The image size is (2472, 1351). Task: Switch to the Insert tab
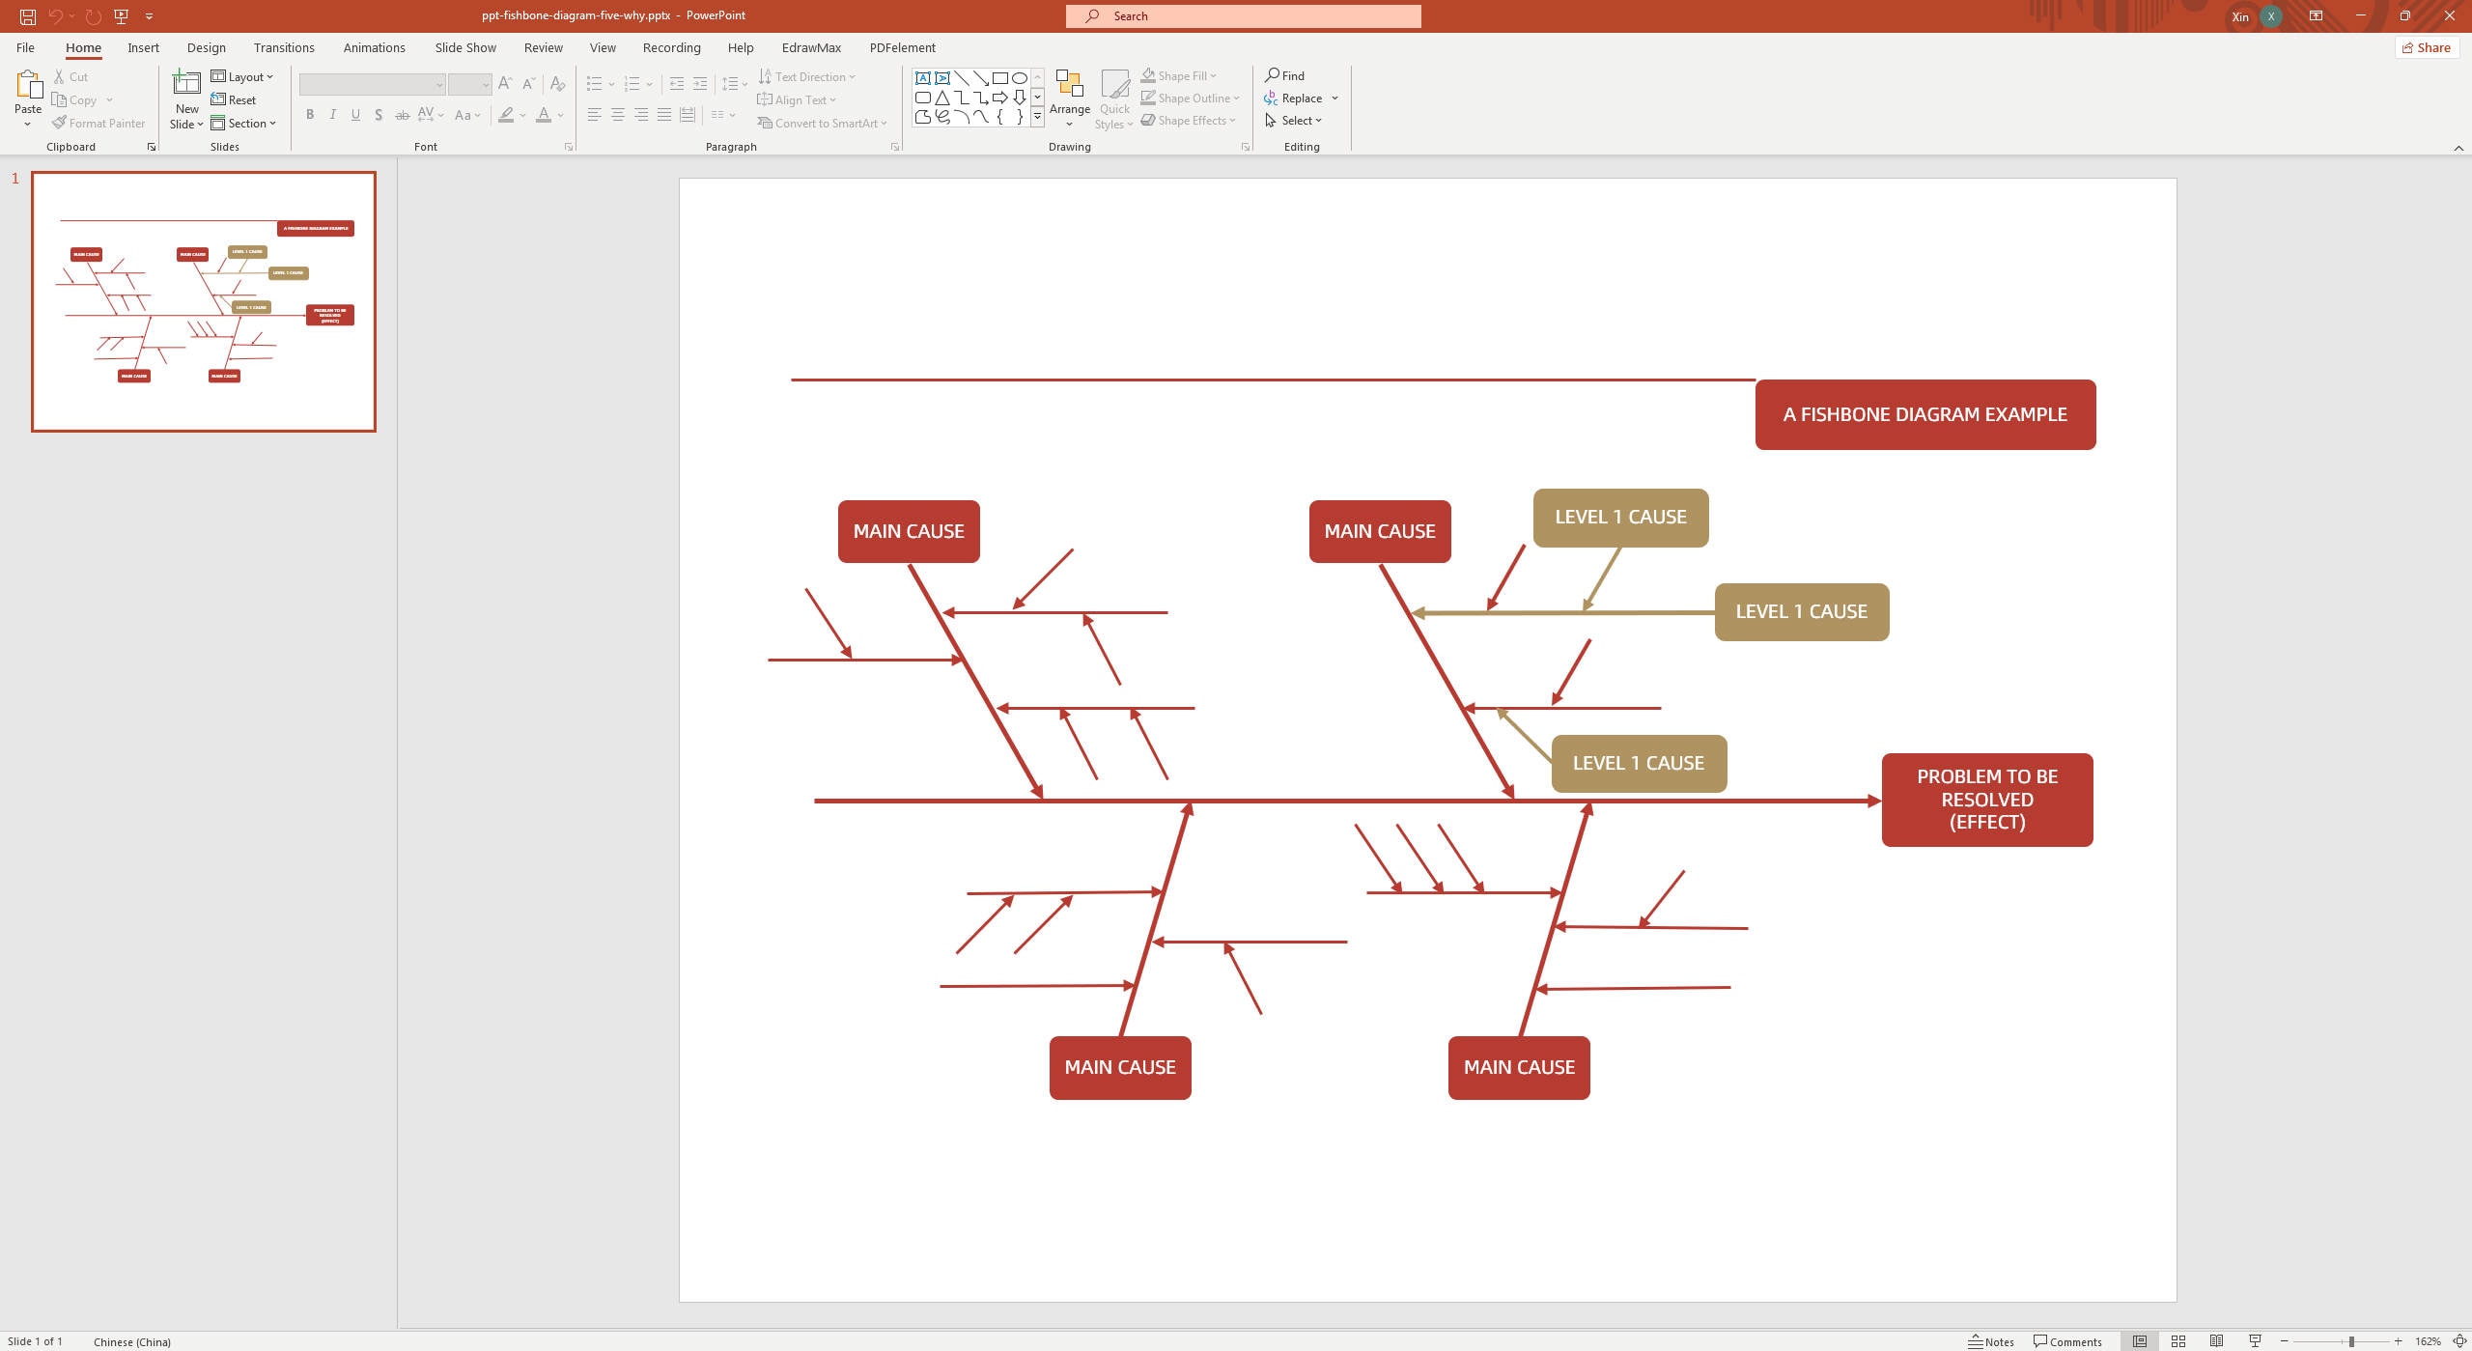(x=143, y=47)
